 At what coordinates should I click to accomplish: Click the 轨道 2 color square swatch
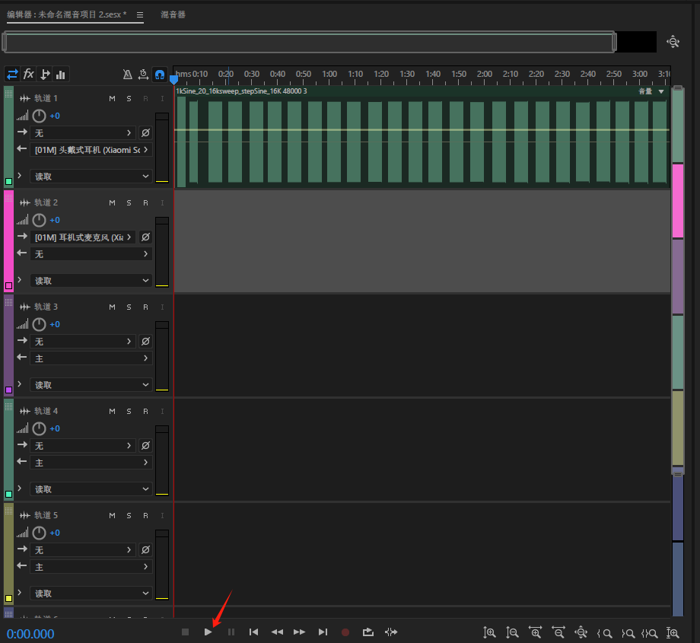click(x=8, y=286)
